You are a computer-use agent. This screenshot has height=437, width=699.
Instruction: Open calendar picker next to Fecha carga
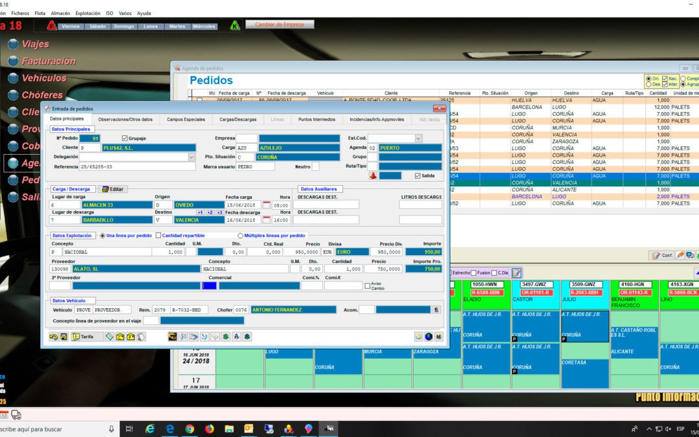click(266, 205)
